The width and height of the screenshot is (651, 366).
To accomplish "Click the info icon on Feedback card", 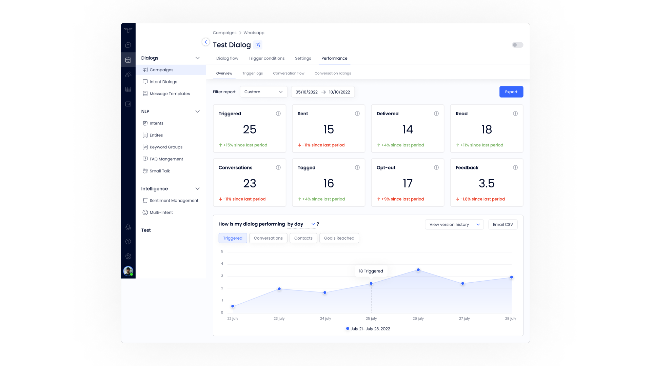I will [515, 167].
